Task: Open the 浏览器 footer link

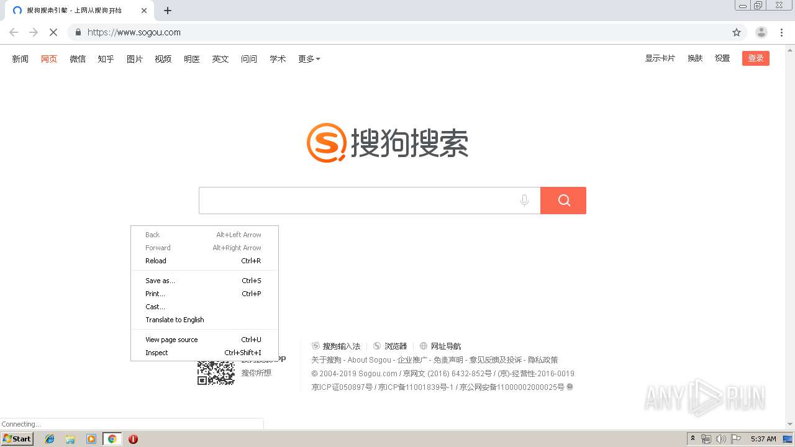Action: [x=390, y=346]
